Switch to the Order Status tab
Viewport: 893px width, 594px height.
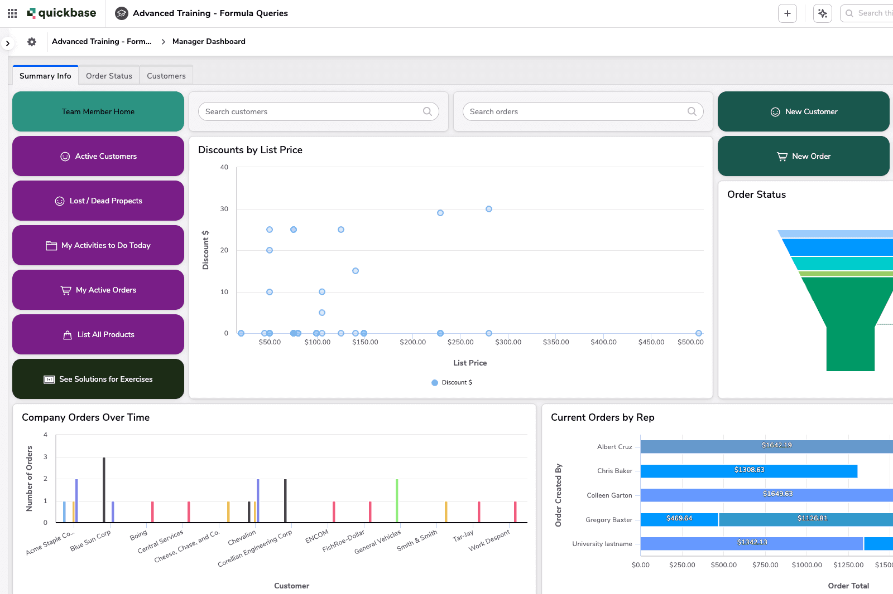click(x=109, y=76)
